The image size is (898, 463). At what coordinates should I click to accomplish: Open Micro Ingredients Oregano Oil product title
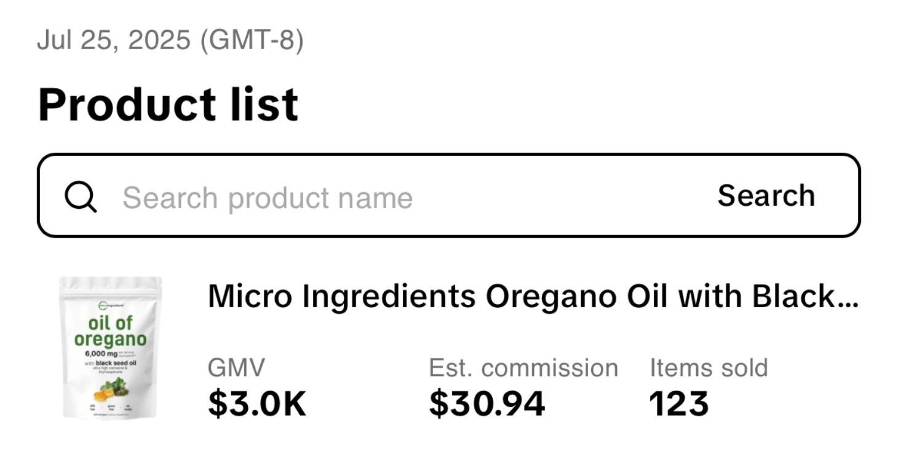tap(533, 296)
